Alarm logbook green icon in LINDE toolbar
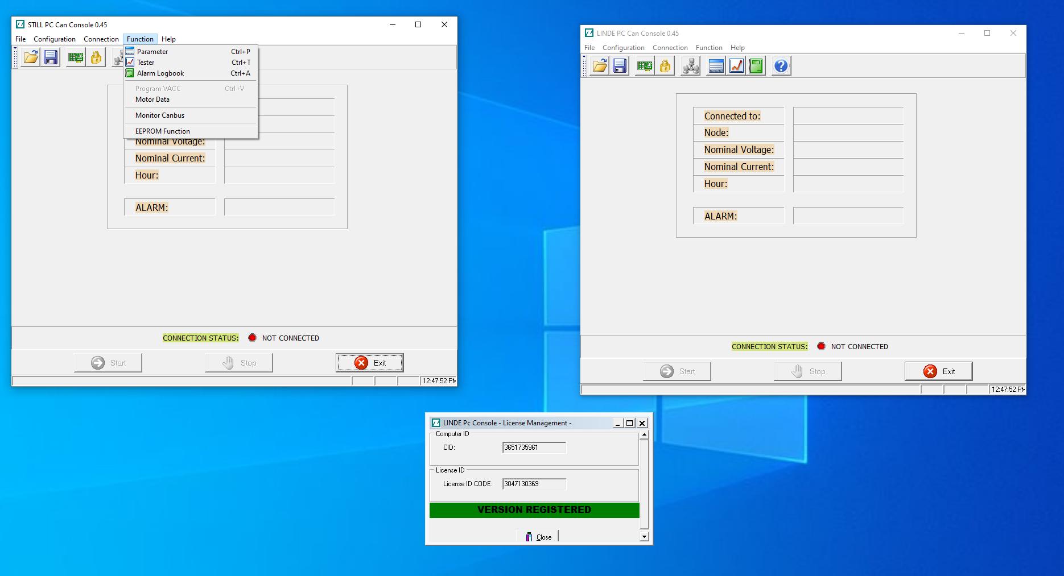Screen dimensions: 1064x576 [x=756, y=66]
